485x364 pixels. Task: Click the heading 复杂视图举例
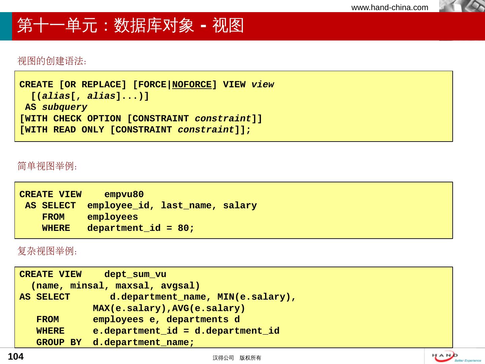pos(48,251)
